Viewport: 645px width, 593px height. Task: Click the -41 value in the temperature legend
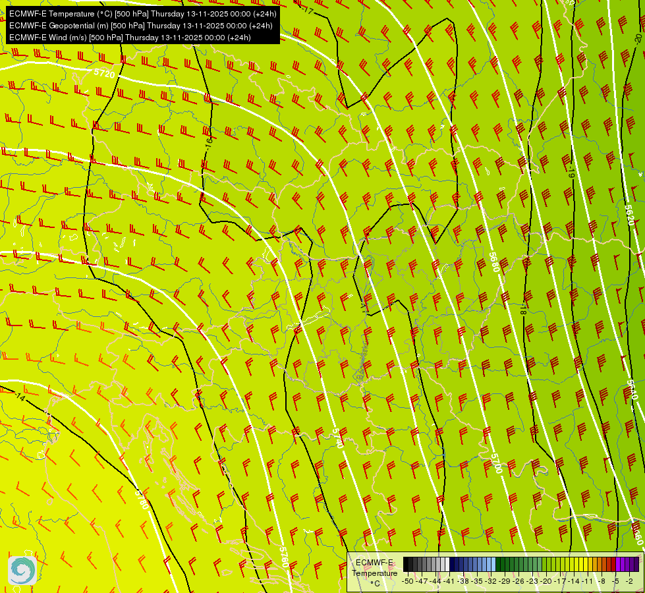coord(449,581)
